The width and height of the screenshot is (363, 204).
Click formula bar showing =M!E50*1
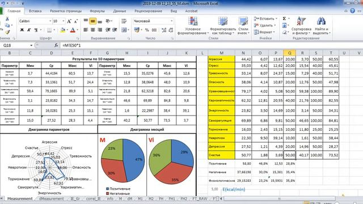pos(210,45)
